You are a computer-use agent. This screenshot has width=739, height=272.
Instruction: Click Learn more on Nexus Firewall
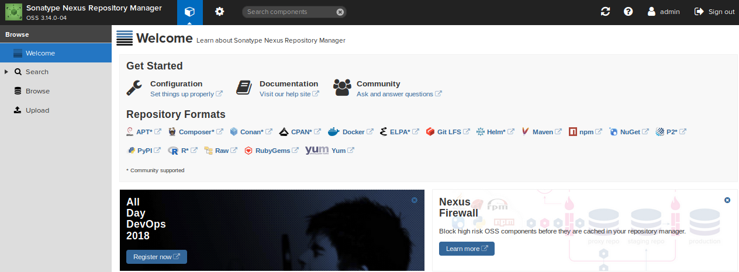click(x=467, y=249)
